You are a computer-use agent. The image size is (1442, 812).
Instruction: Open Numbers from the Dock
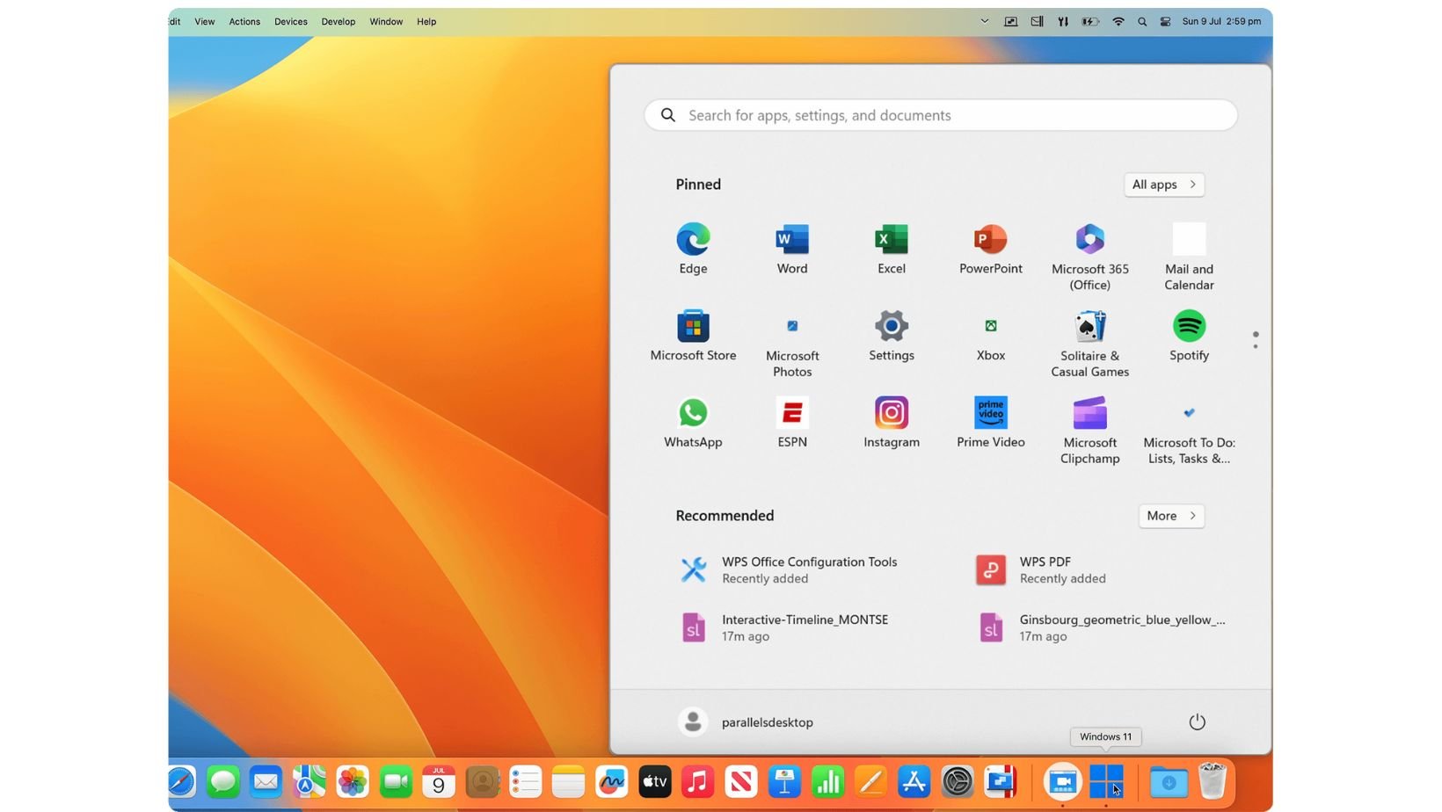[827, 781]
